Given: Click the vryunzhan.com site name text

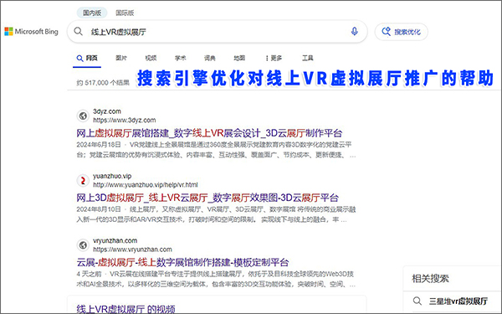Looking at the screenshot, I should pyautogui.click(x=115, y=240).
